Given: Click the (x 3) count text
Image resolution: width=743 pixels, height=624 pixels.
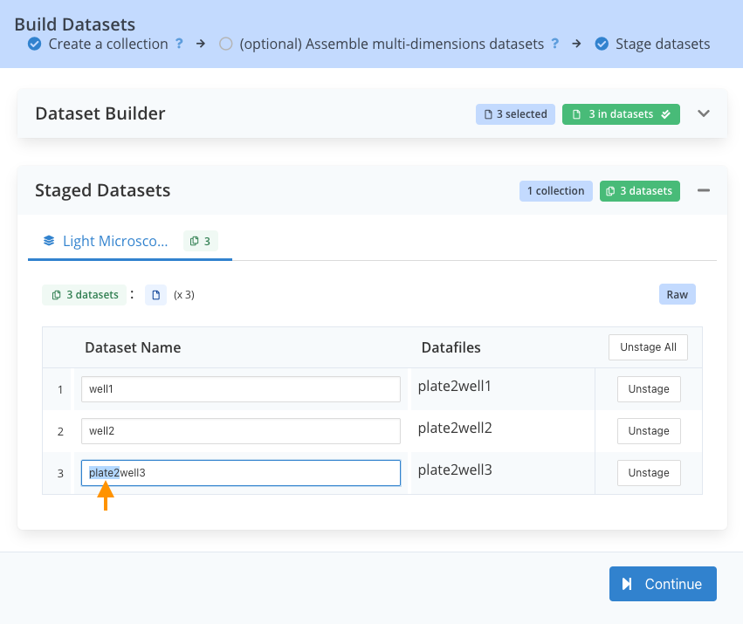Looking at the screenshot, I should (184, 295).
